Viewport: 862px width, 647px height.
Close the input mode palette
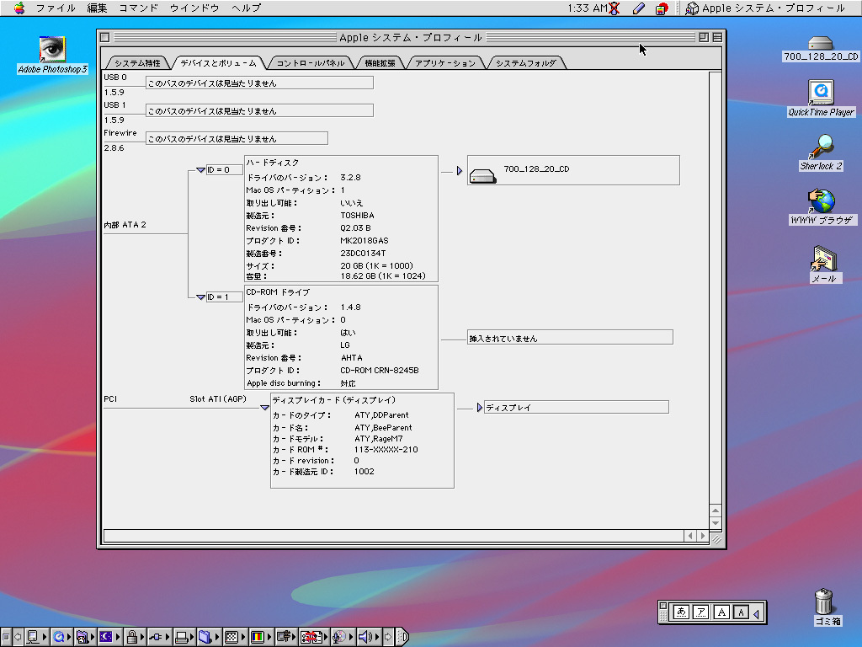point(663,606)
